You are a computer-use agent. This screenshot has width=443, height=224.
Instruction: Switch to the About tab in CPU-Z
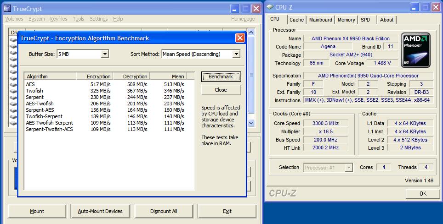point(386,20)
